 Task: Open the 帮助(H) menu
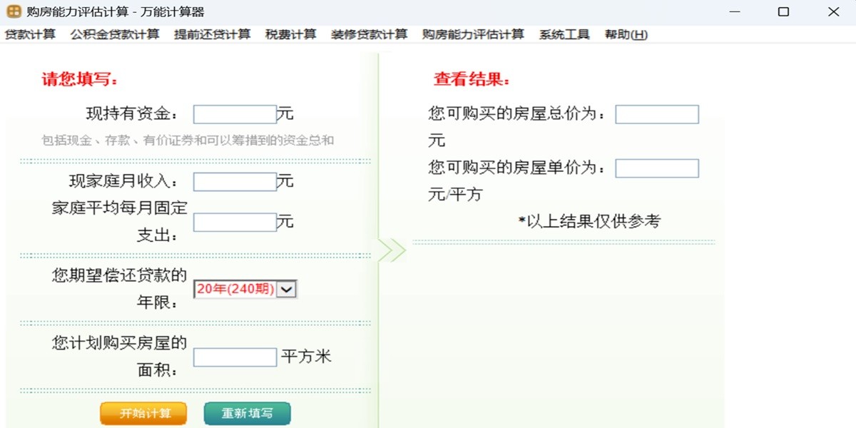pyautogui.click(x=626, y=34)
